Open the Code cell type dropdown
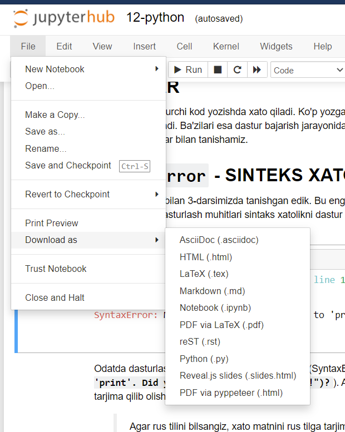Viewport: 345px width, 432px height. coord(308,70)
